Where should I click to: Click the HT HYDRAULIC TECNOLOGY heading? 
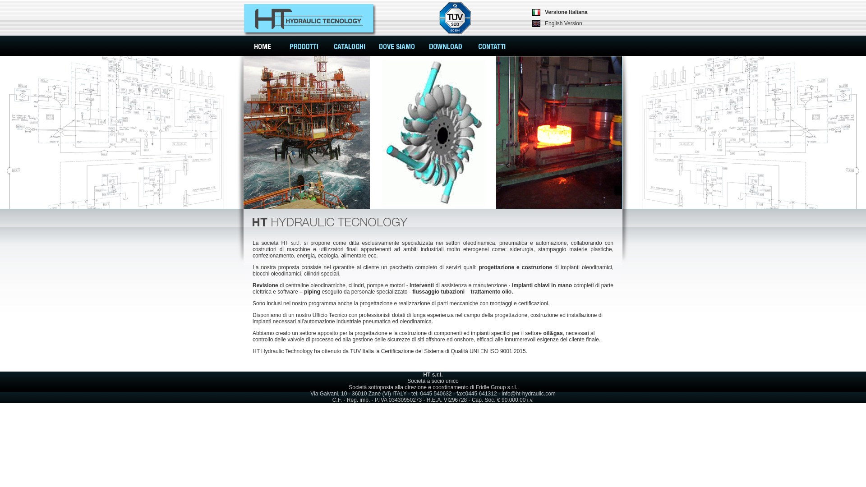330,222
